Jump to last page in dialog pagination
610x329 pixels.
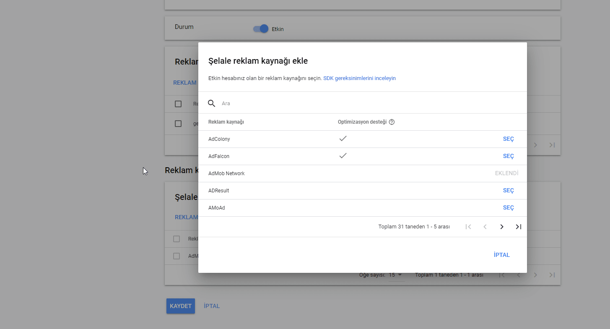click(x=519, y=227)
